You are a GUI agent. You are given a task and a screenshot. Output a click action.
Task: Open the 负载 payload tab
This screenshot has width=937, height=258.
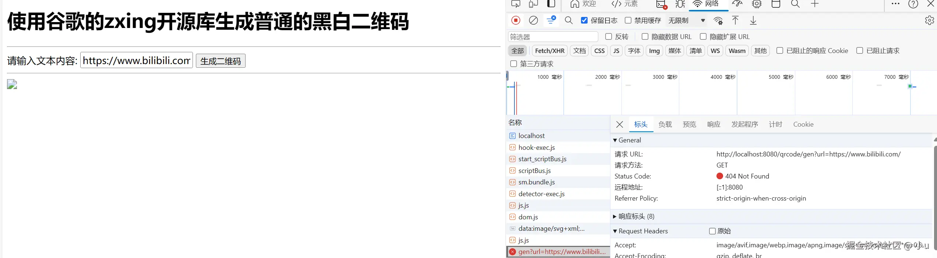(665, 124)
